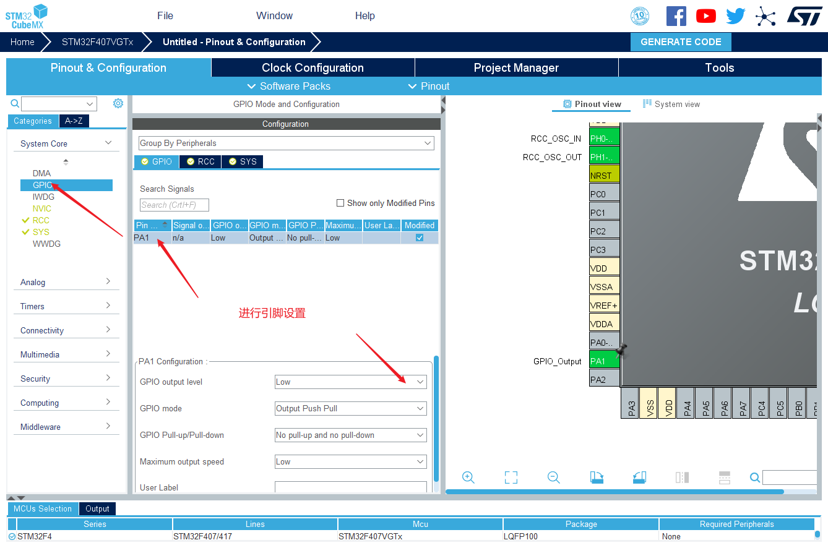Viewport: 828px width, 548px height.
Task: Click the ST logo icon
Action: [x=804, y=16]
